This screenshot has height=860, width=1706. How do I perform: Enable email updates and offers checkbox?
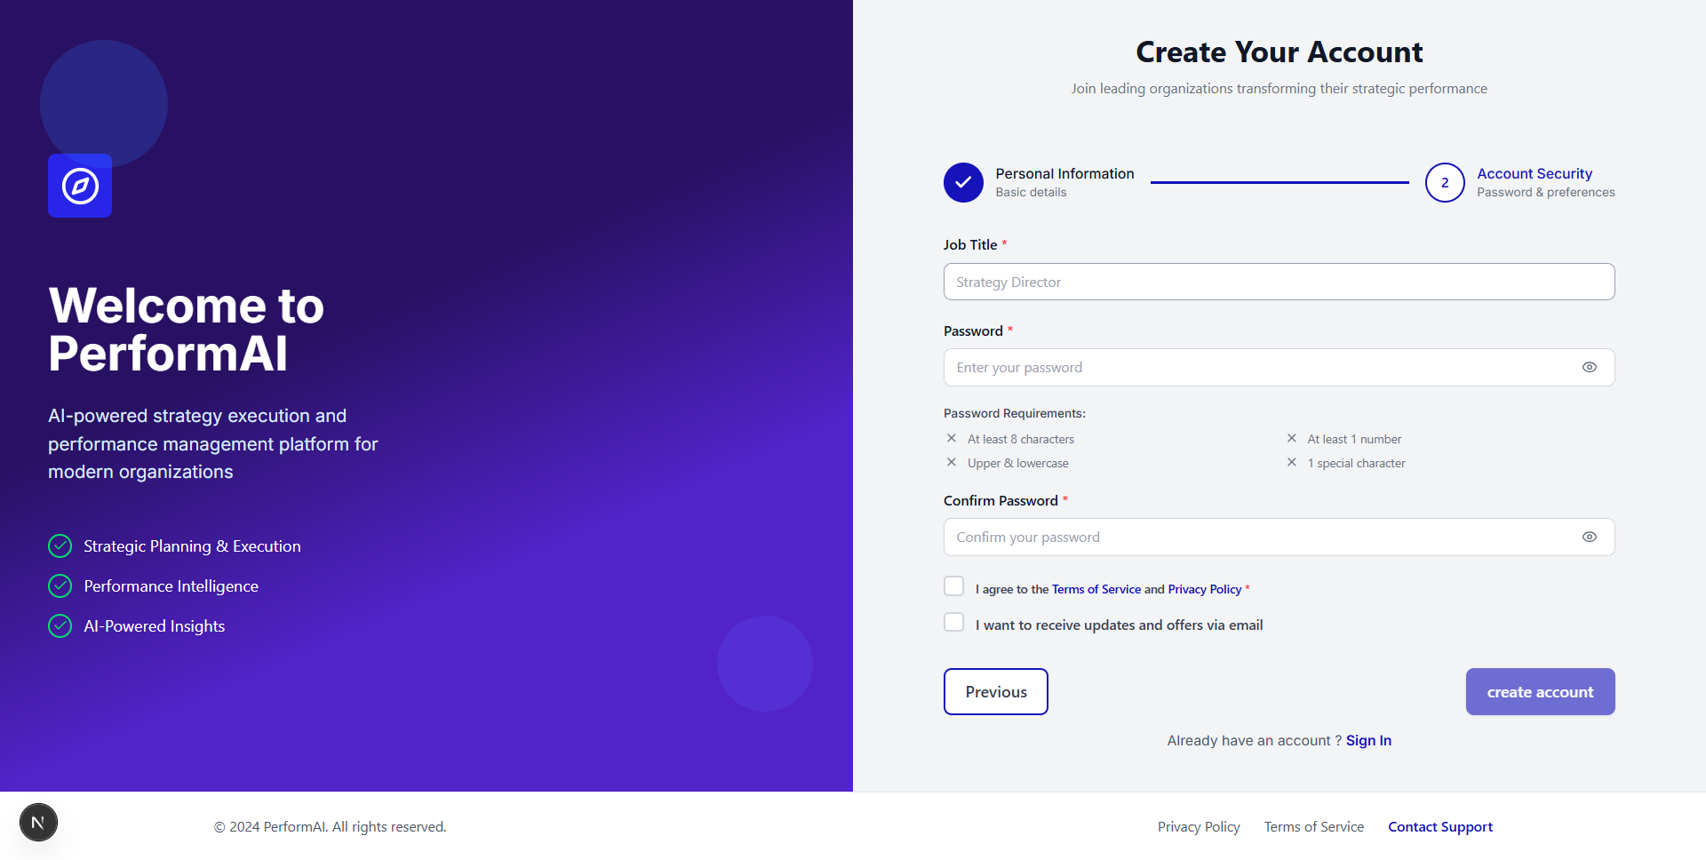[x=953, y=622]
